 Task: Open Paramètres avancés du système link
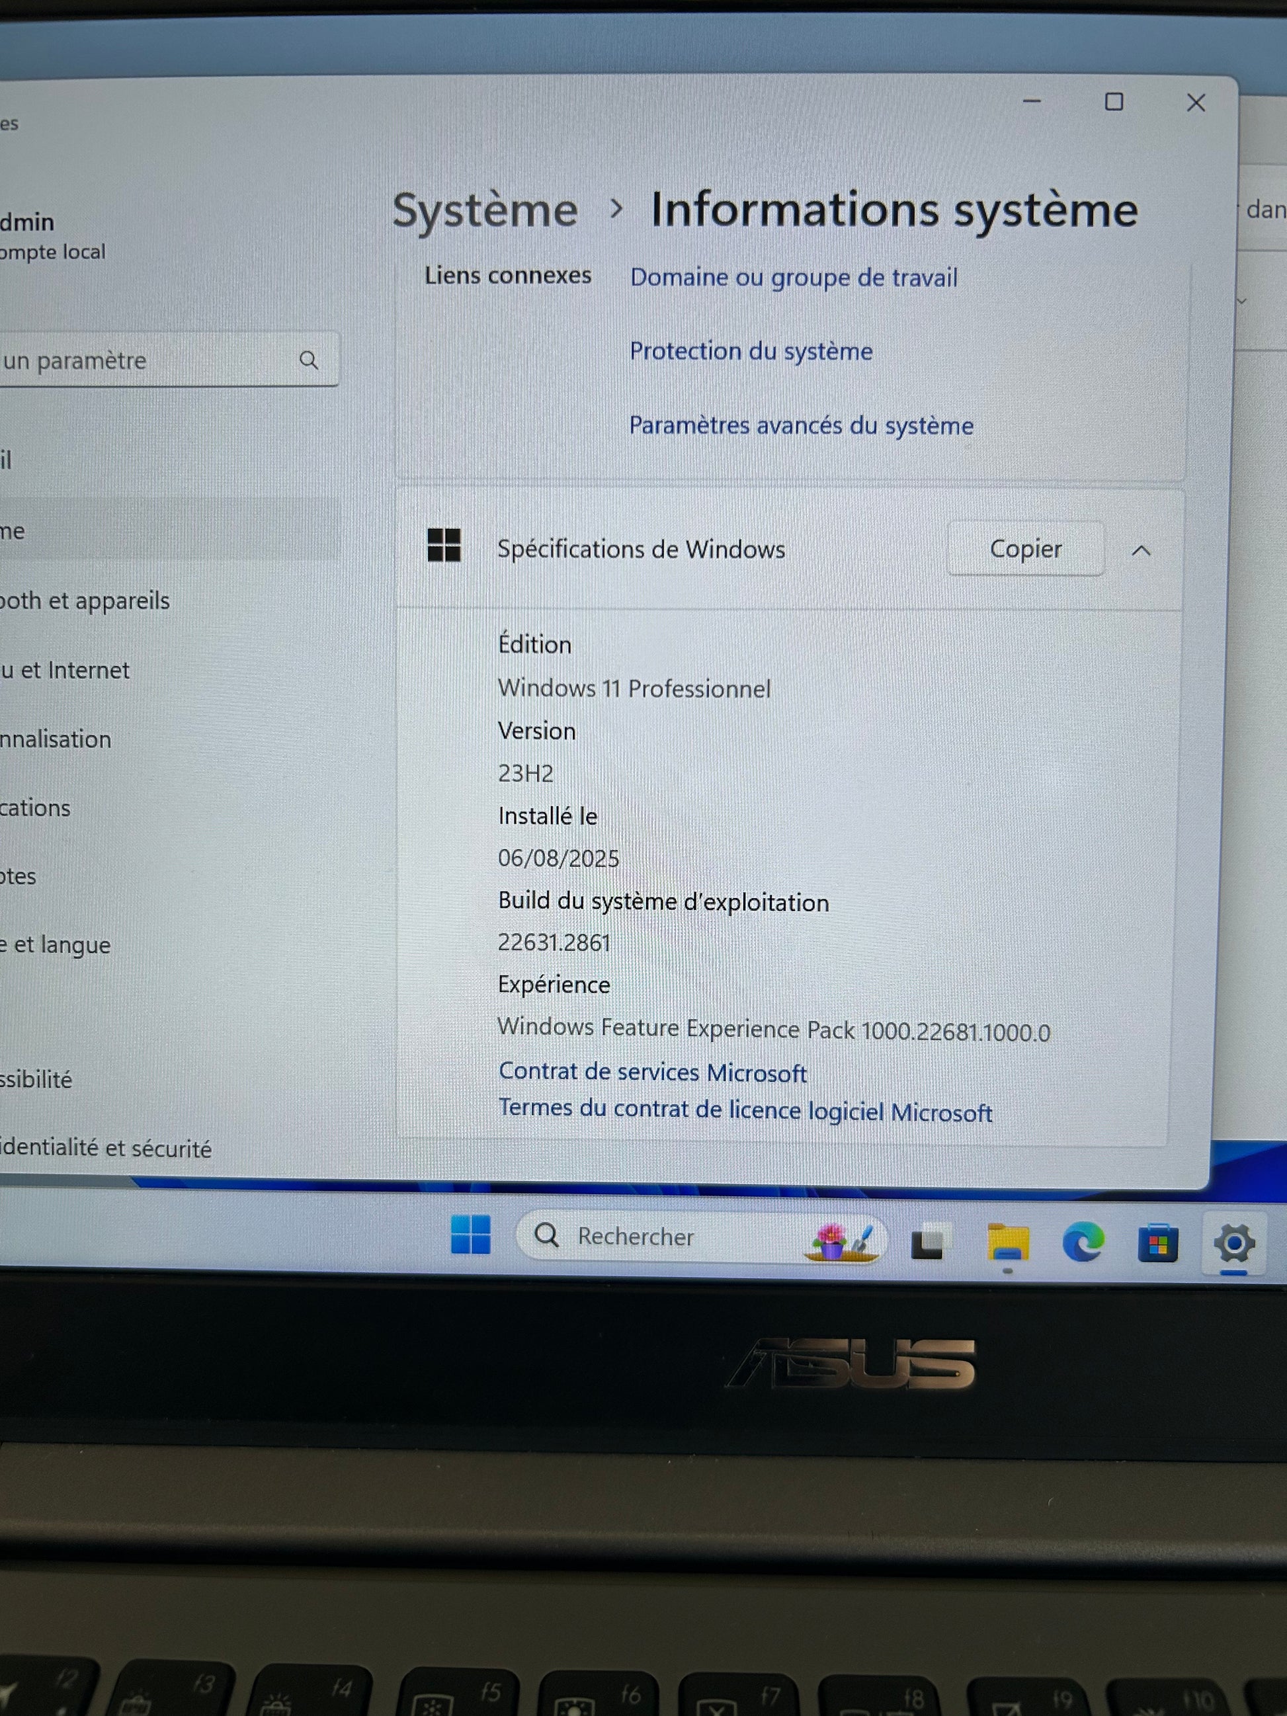click(x=801, y=425)
